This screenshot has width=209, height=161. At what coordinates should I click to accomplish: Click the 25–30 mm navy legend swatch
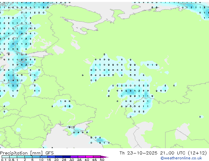tap(66, 157)
